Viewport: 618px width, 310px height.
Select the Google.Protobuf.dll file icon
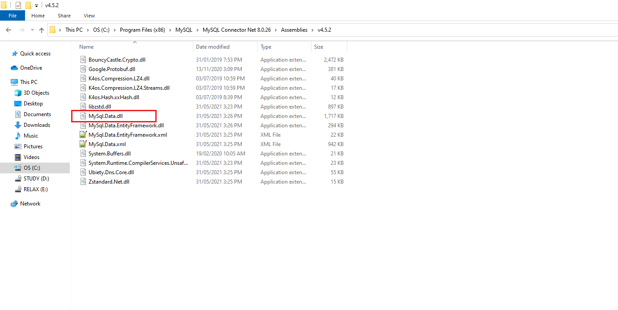[83, 69]
